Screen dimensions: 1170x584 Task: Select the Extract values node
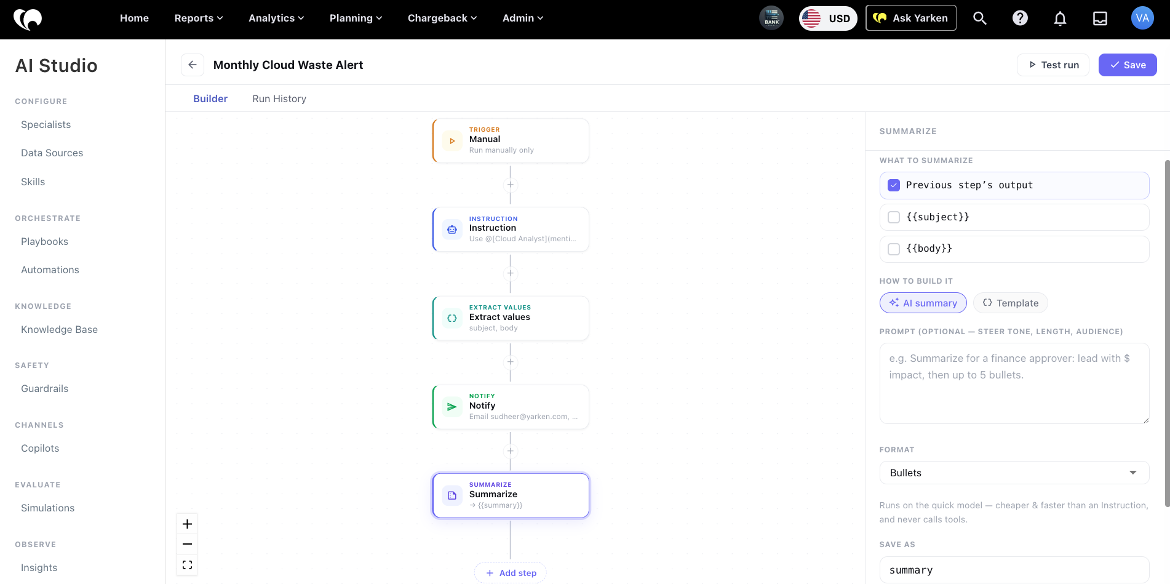point(511,318)
